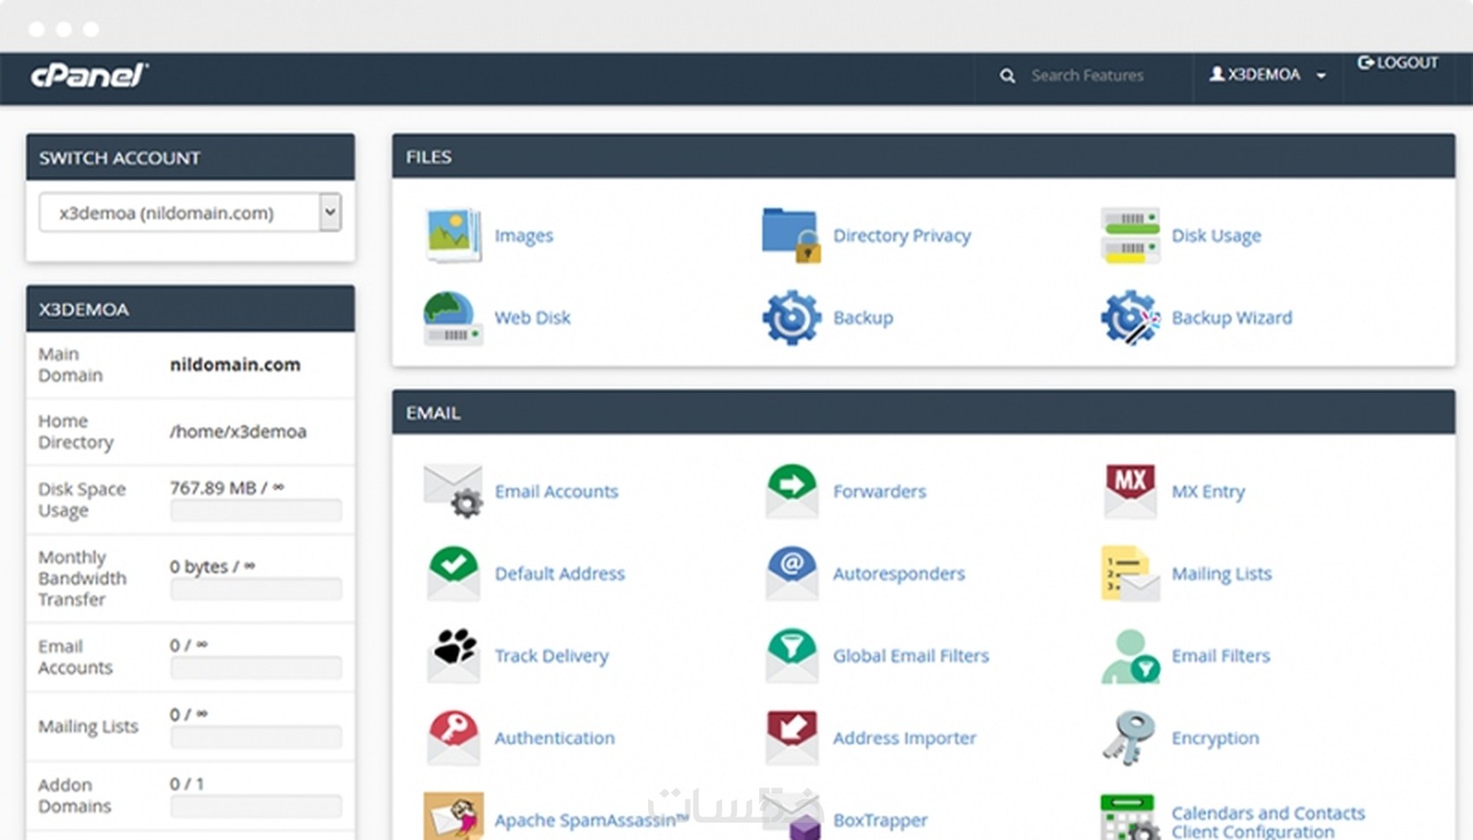Click the Directory Privacy folder icon

click(791, 235)
